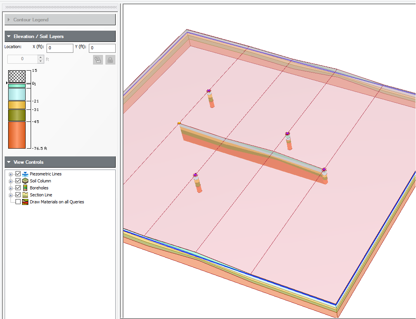Click the elevation stepper up arrow
This screenshot has width=416, height=319.
point(40,57)
